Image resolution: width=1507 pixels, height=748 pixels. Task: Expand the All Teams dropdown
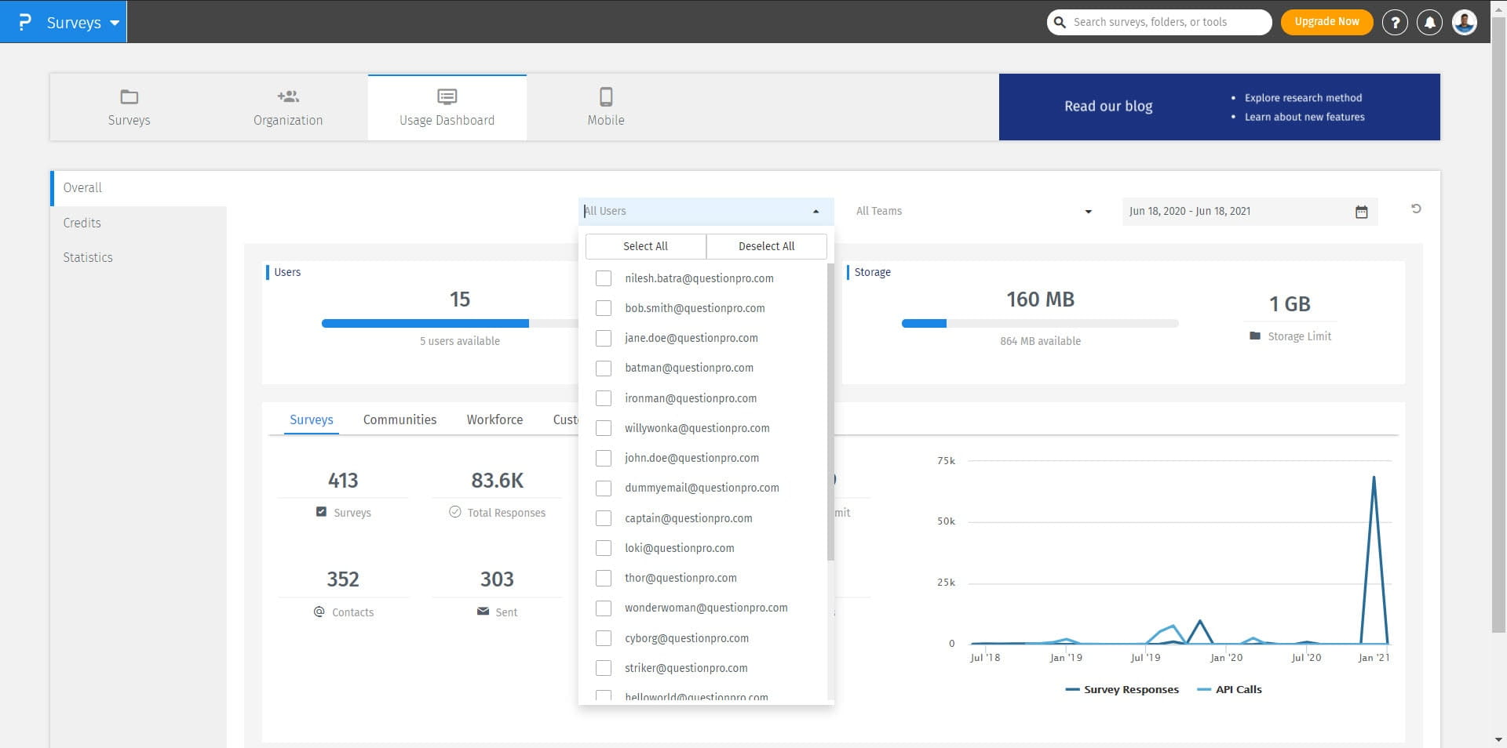pyautogui.click(x=1088, y=212)
